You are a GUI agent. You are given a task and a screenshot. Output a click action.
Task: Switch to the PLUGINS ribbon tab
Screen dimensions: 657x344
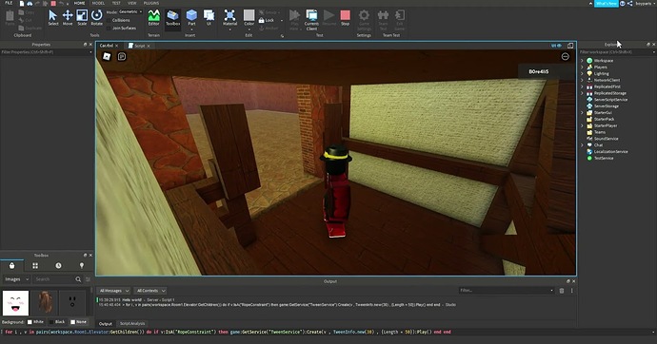[x=151, y=3]
